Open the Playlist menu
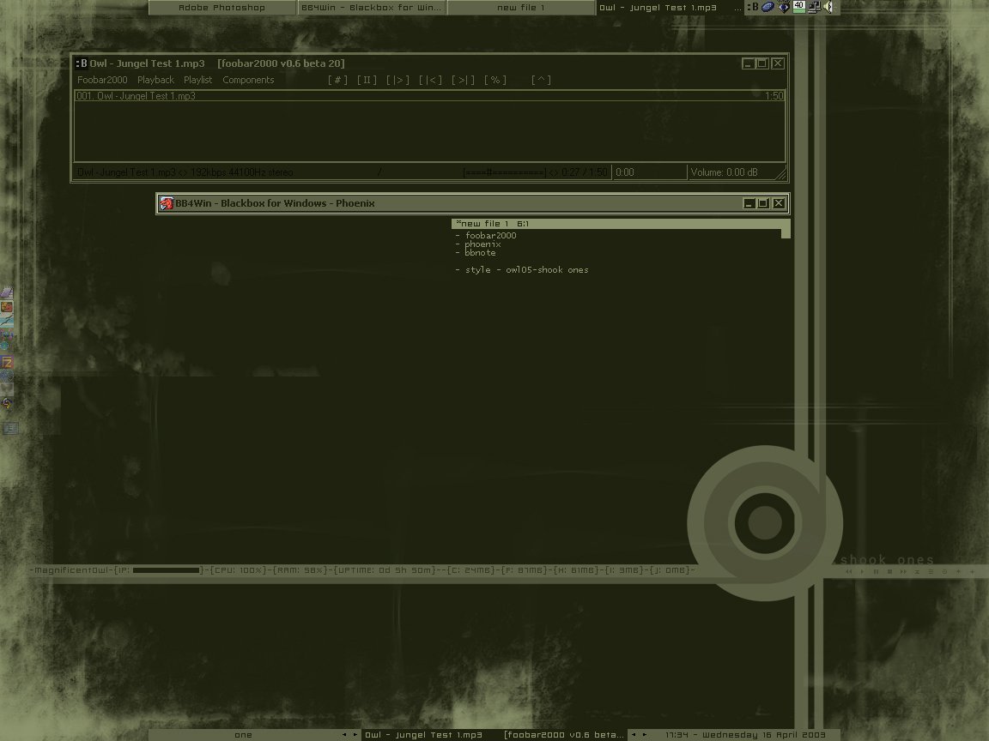The width and height of the screenshot is (989, 741). [197, 80]
